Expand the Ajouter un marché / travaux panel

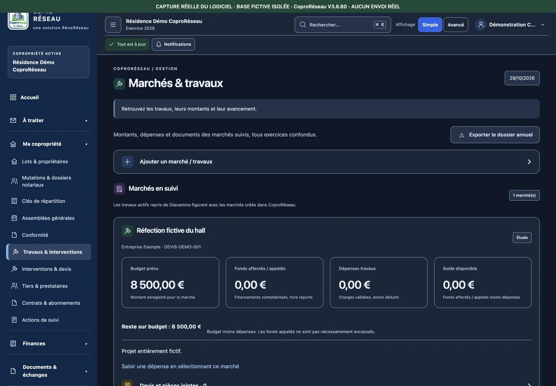[327, 162]
